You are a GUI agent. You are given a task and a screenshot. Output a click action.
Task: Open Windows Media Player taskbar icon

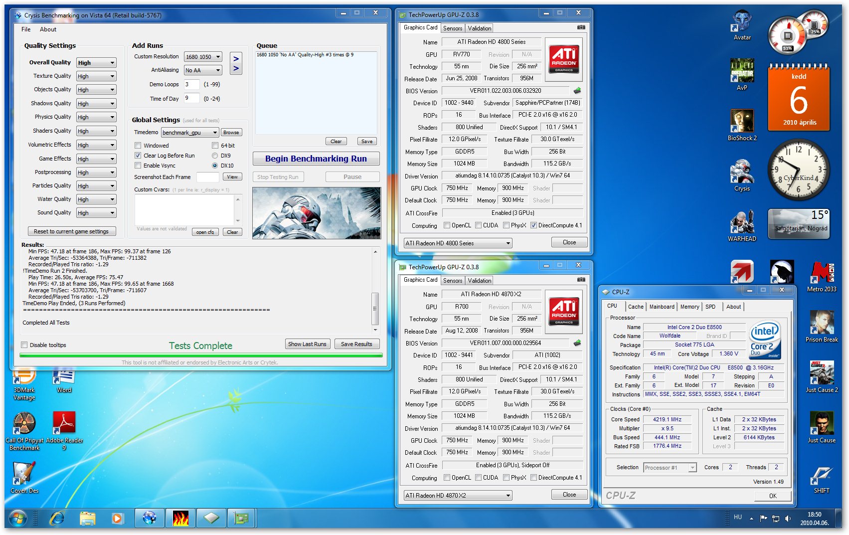(117, 519)
